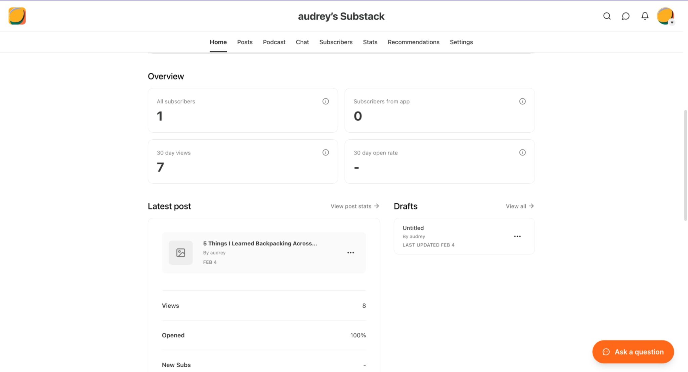Viewport: 688px width, 372px height.
Task: Open three-dot menu for Untitled draft
Action: click(x=517, y=236)
